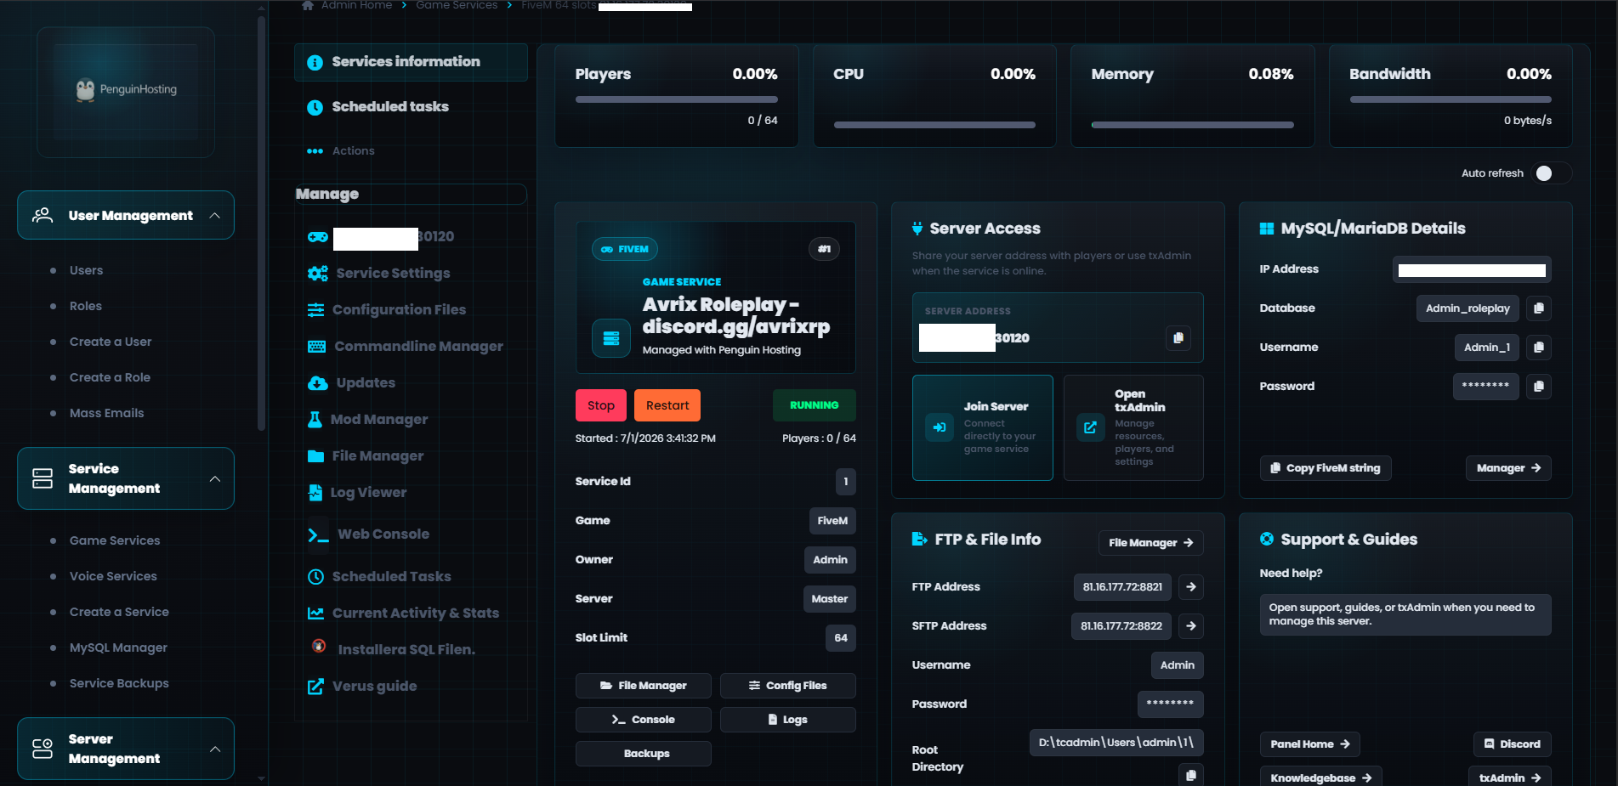Click Open txAdmin card
Viewport: 1618px width, 786px height.
(1133, 428)
